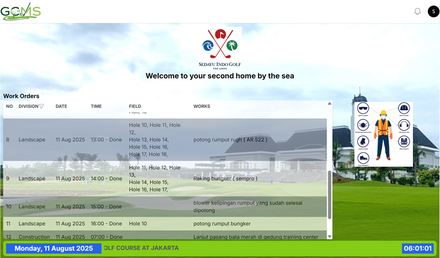
Task: Click row 8 field 'Hole 10, Hole 11'
Action: [155, 140]
